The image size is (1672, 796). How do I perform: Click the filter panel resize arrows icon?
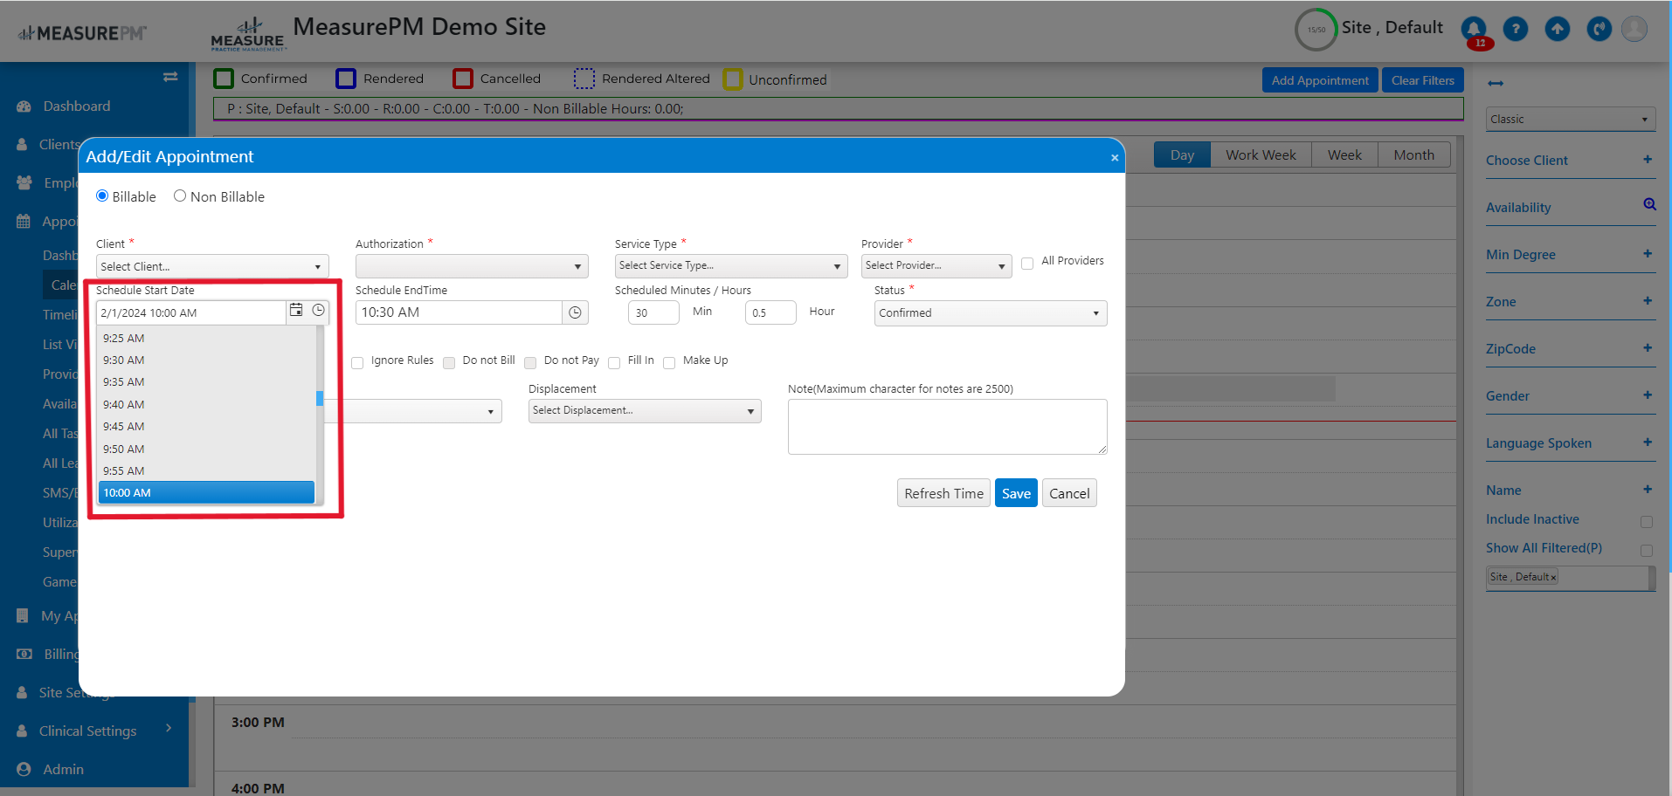[1496, 83]
